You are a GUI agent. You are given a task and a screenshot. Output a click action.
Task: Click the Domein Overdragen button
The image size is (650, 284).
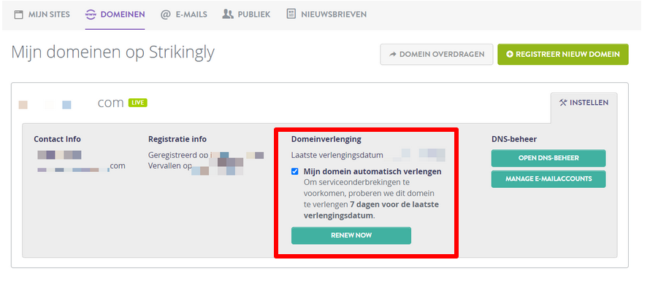[437, 54]
